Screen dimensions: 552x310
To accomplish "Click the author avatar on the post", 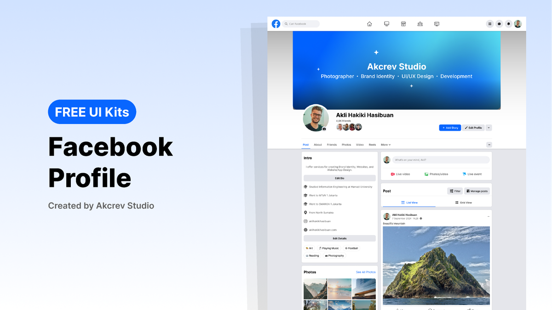I will [x=387, y=216].
